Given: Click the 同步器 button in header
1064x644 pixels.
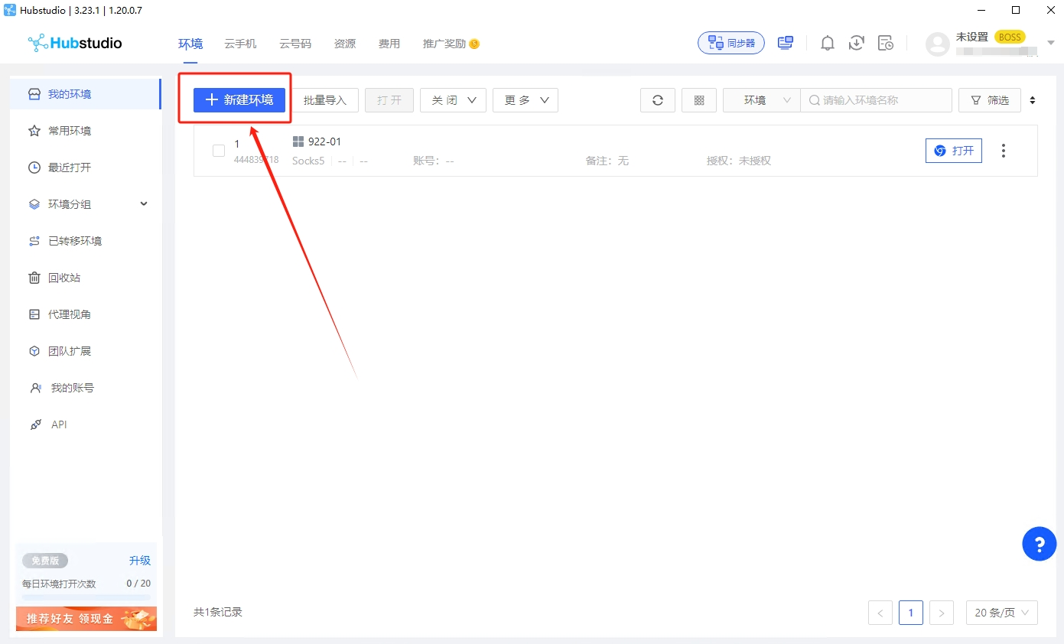Looking at the screenshot, I should tap(730, 44).
